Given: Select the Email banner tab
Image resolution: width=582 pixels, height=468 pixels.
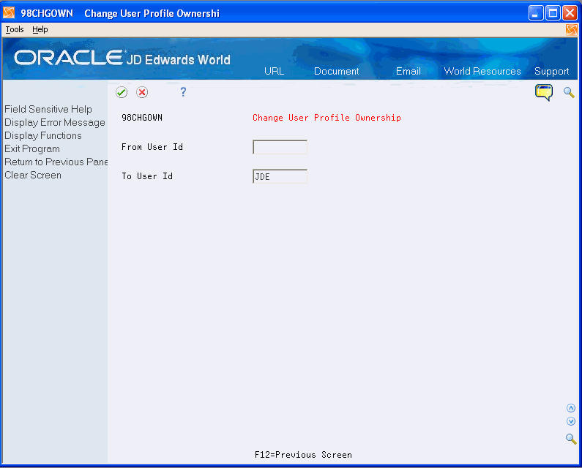Looking at the screenshot, I should point(408,71).
